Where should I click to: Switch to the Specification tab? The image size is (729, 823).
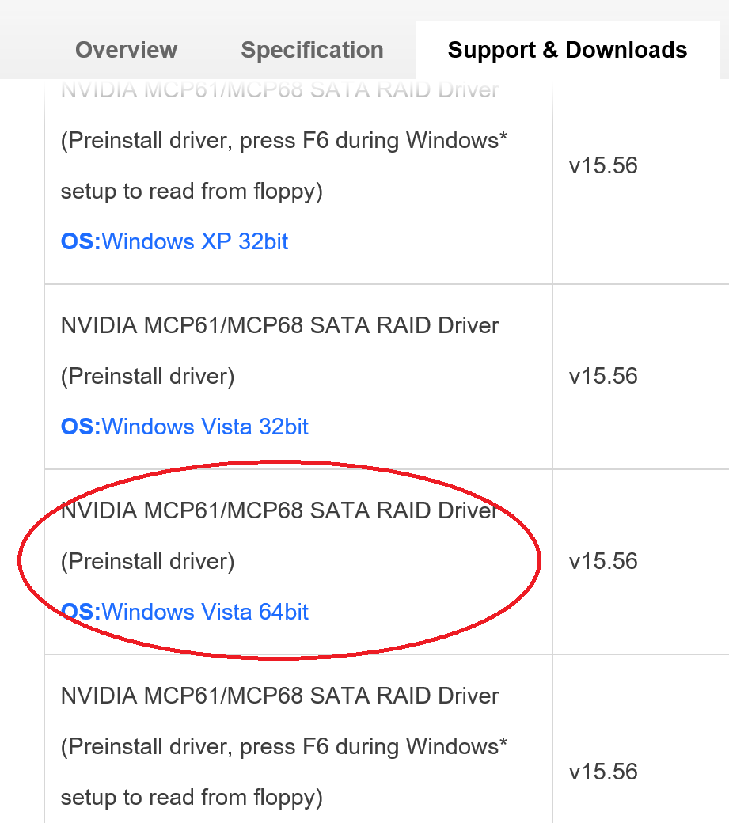coord(312,50)
